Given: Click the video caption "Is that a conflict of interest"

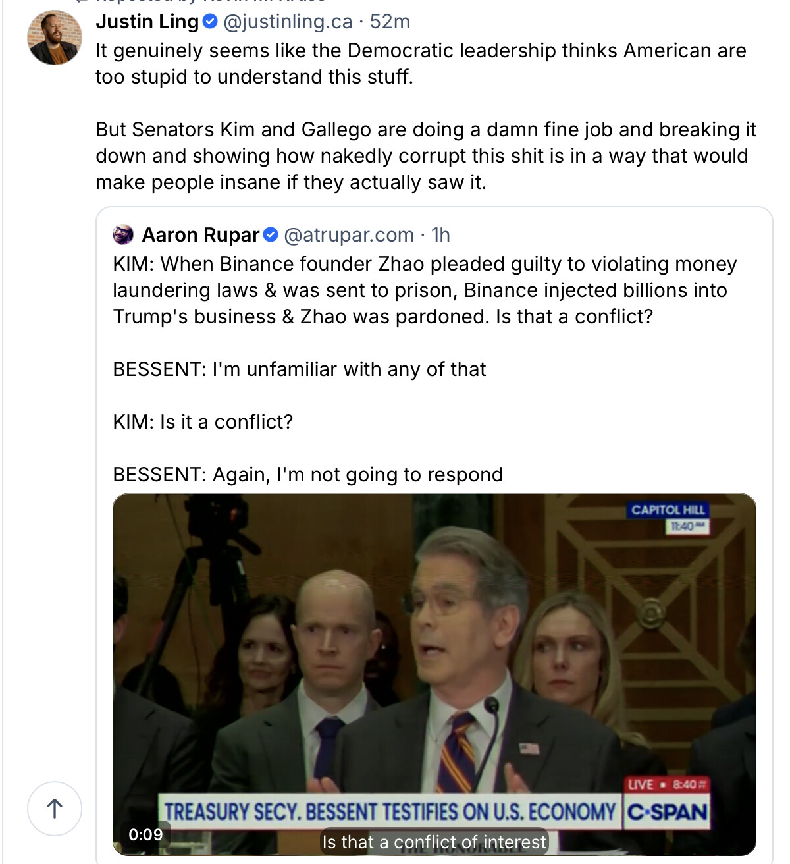Looking at the screenshot, I should (x=434, y=842).
